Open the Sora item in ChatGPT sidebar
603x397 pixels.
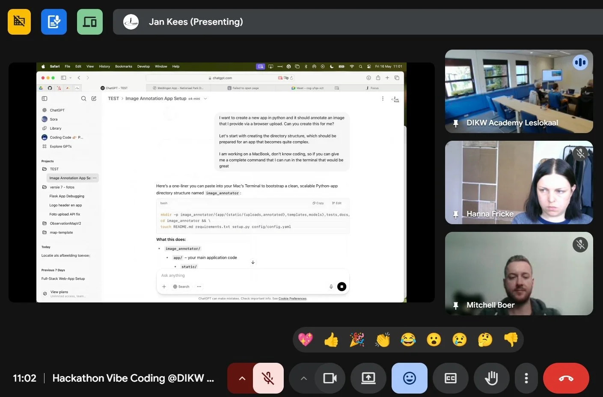pyautogui.click(x=53, y=119)
